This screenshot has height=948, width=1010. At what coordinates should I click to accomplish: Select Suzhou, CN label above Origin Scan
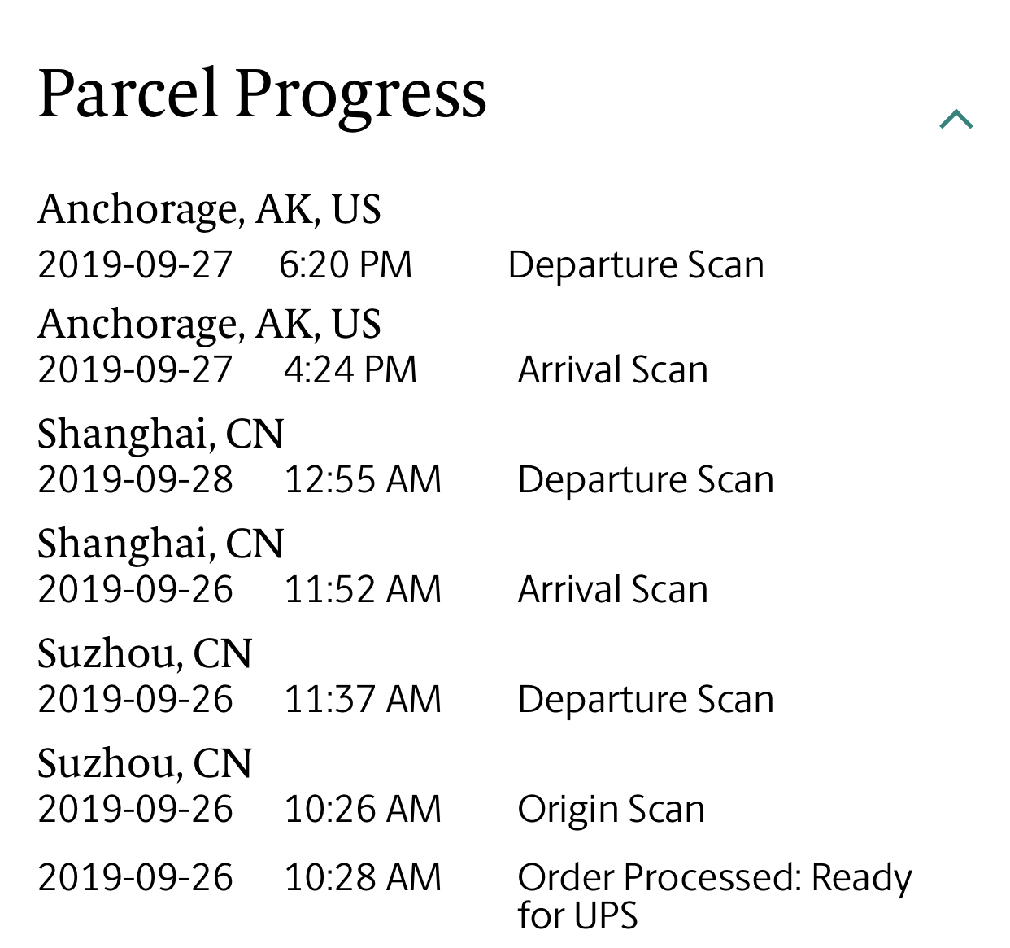pyautogui.click(x=145, y=763)
